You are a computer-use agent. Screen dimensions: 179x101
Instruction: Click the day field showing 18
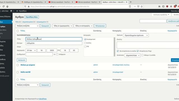point(41,50)
